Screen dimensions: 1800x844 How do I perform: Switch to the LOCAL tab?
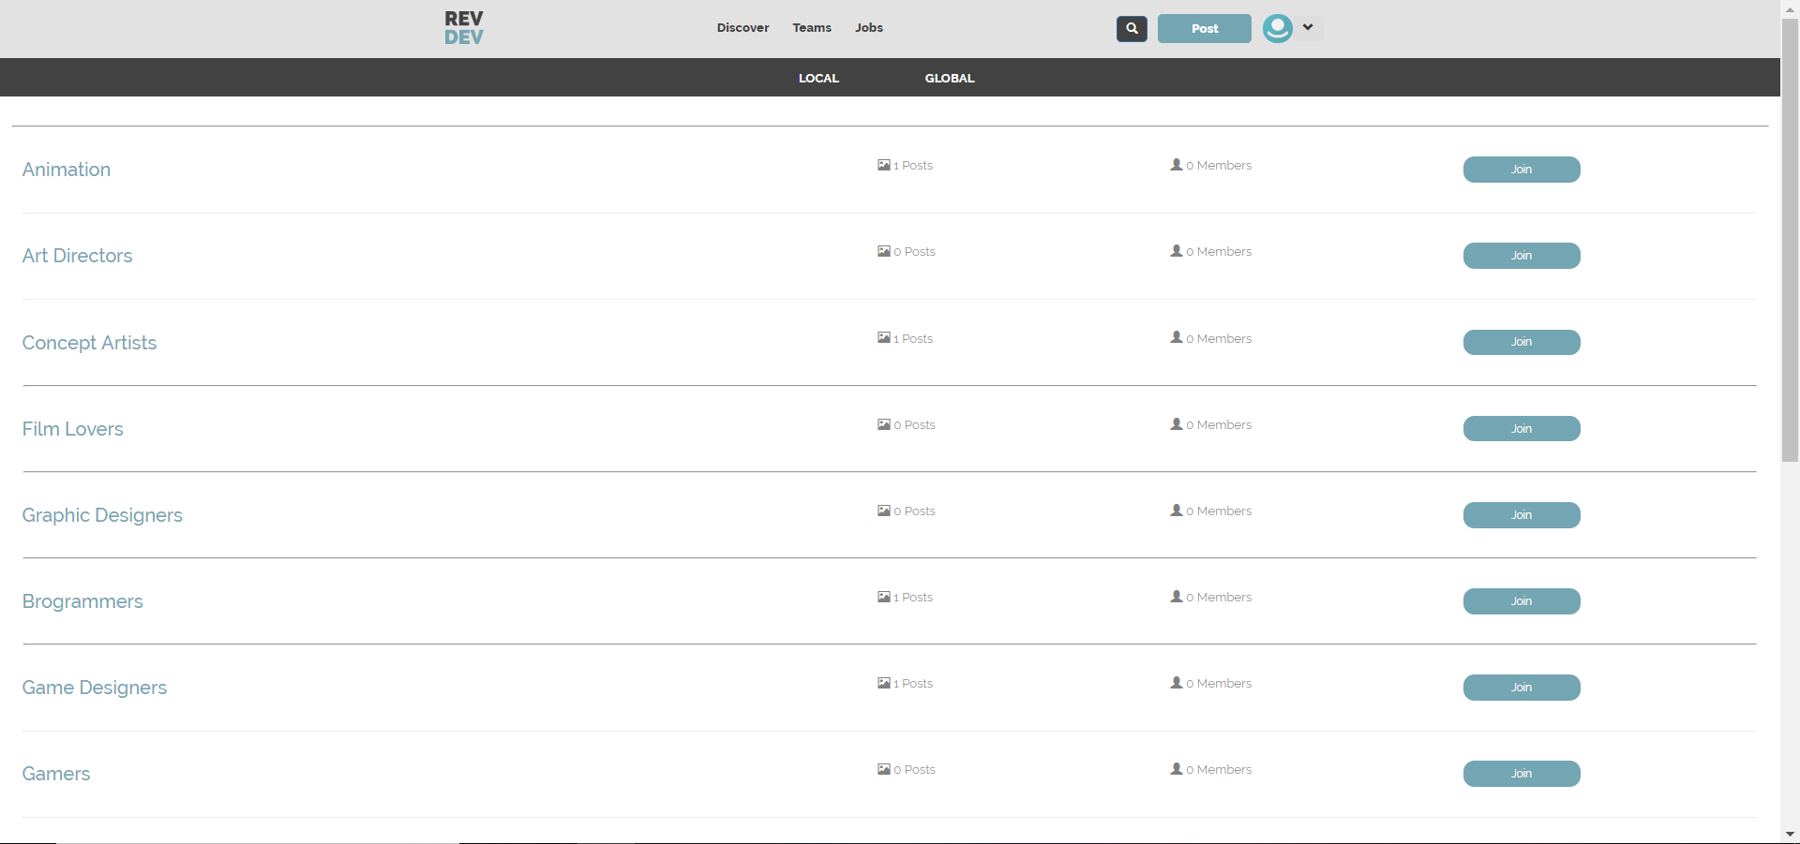pyautogui.click(x=818, y=78)
